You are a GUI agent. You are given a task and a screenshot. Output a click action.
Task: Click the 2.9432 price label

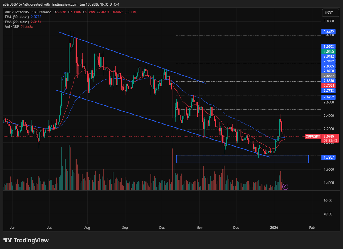point(329,61)
